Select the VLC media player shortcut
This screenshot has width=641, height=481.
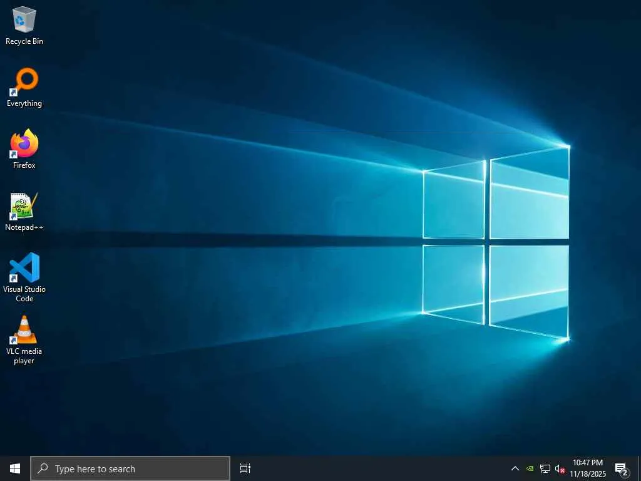tap(24, 339)
